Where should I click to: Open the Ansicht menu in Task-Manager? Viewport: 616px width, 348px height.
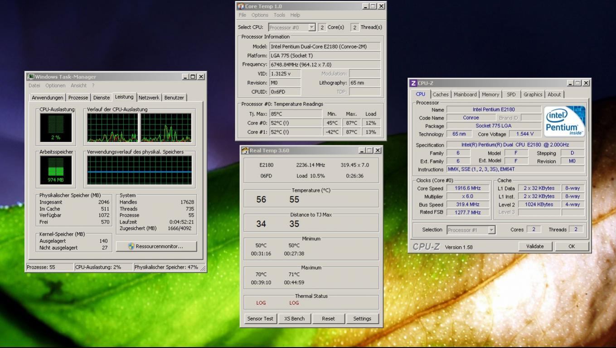tap(78, 86)
